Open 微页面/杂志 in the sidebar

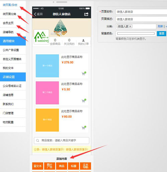pyautogui.click(x=10, y=5)
